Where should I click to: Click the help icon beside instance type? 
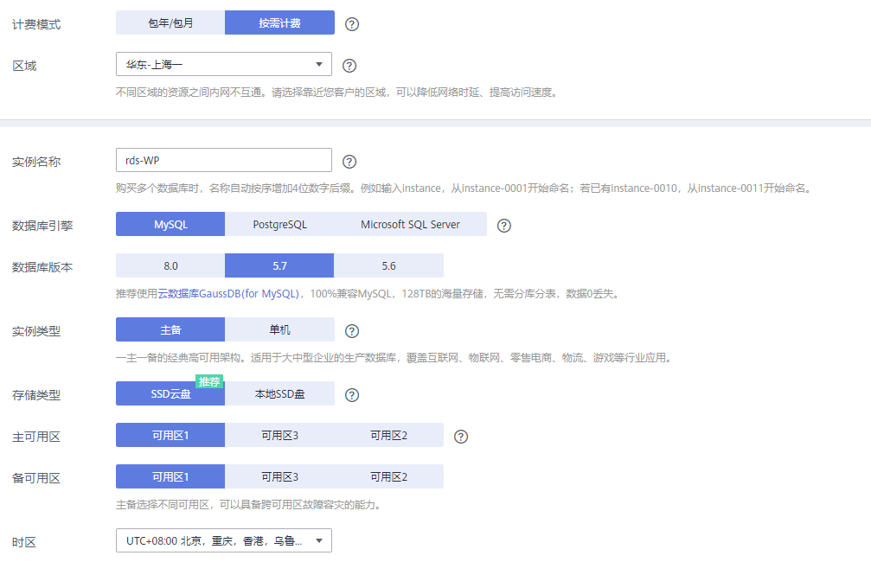pyautogui.click(x=351, y=331)
